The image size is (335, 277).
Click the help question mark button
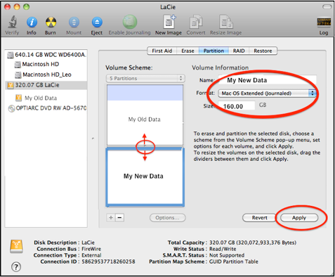(16, 266)
